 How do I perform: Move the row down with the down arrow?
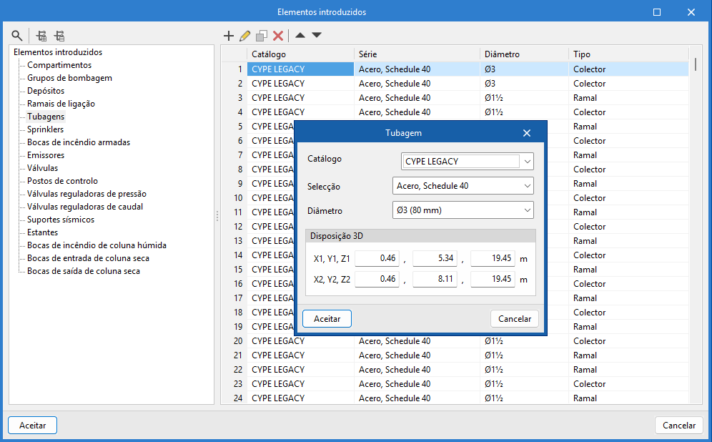(x=317, y=35)
